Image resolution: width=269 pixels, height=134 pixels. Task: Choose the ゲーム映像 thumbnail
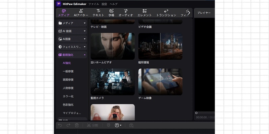pos(160,82)
